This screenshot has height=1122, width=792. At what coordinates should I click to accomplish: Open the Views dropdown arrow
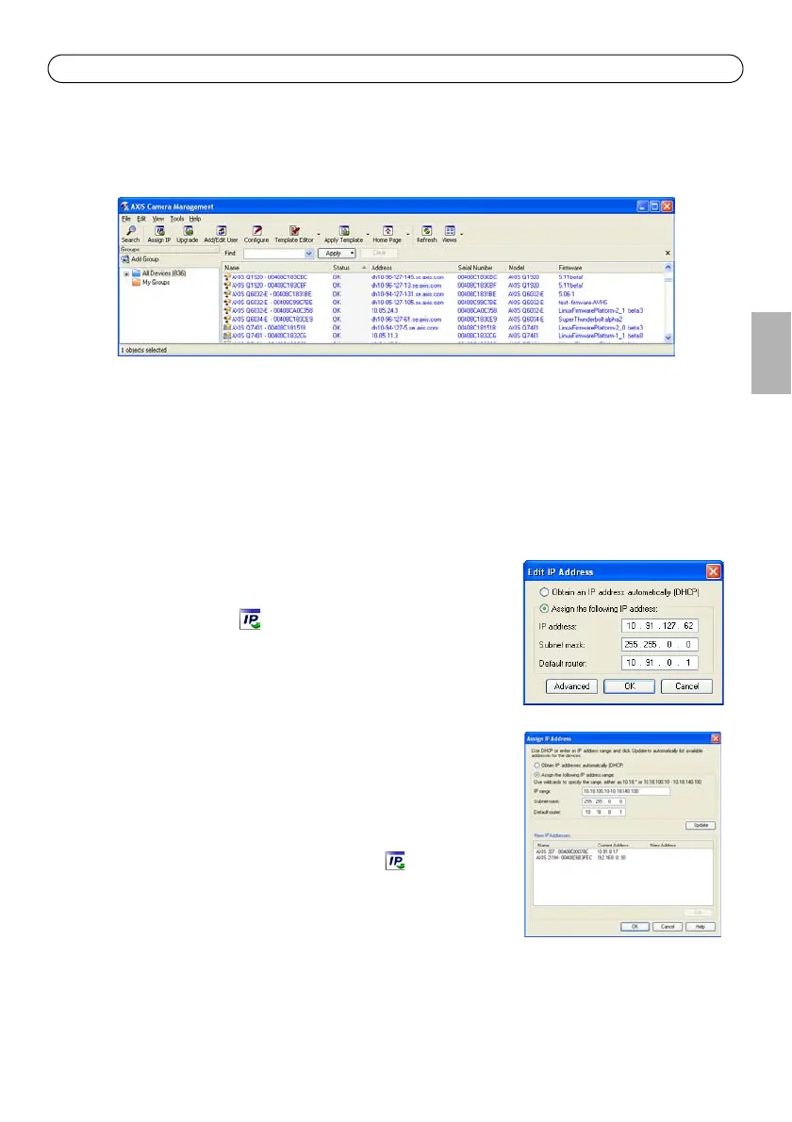click(x=461, y=234)
